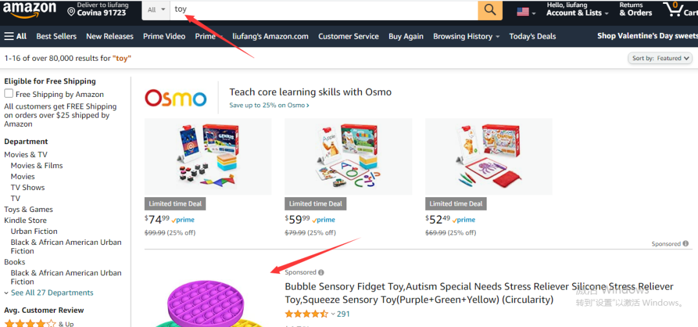698x327 pixels.
Task: Open Bubble Sensory Fidget Toy product title
Action: 479,293
